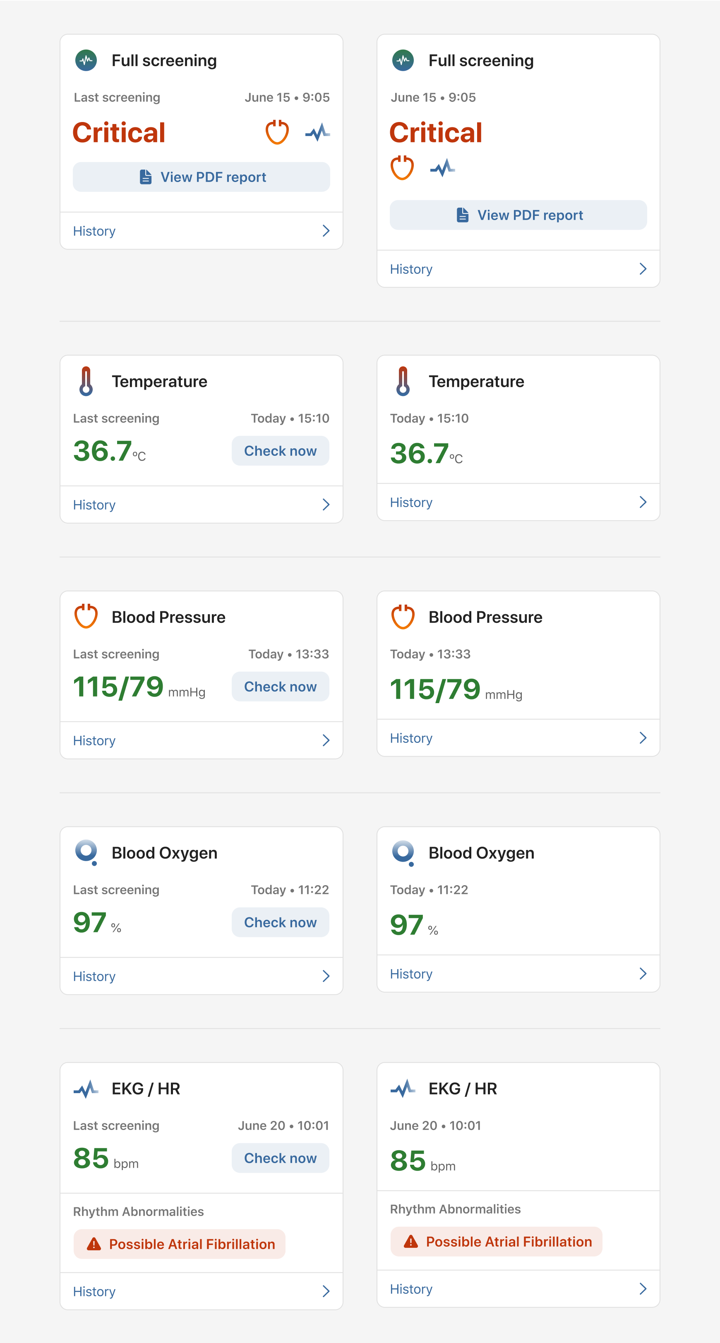Click the 85 bpm value in the right EKG card
Screen dimensions: 720x1343
click(422, 1161)
